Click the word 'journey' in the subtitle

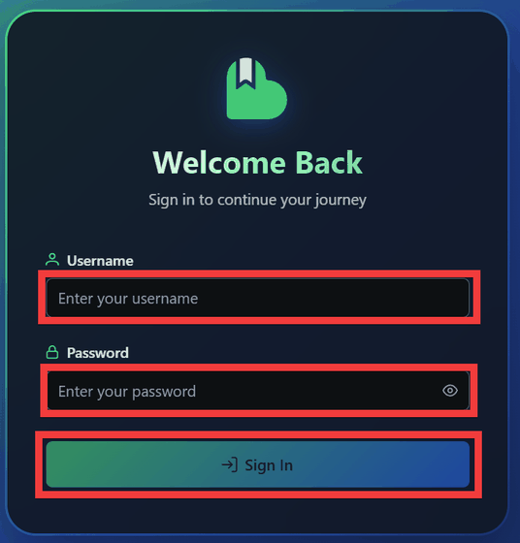tap(341, 201)
